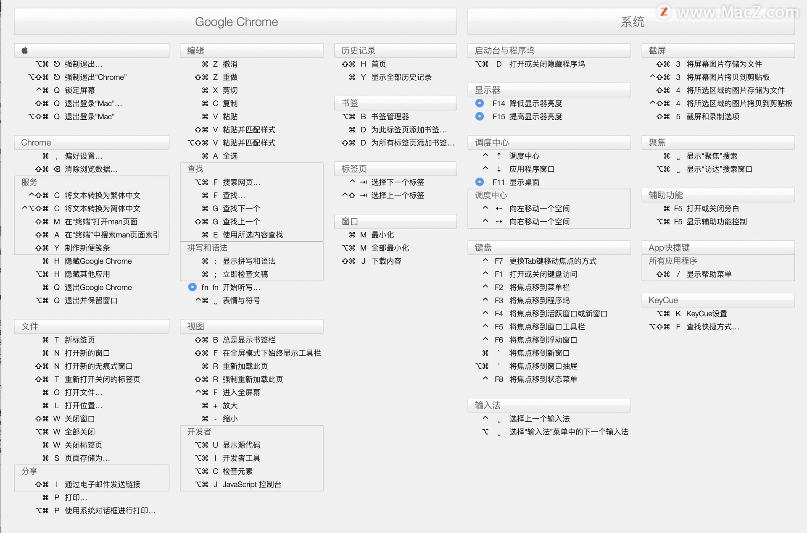Image resolution: width=807 pixels, height=533 pixels.
Task: Enable the F14 降低显示器亮度 toggle
Action: pos(480,103)
